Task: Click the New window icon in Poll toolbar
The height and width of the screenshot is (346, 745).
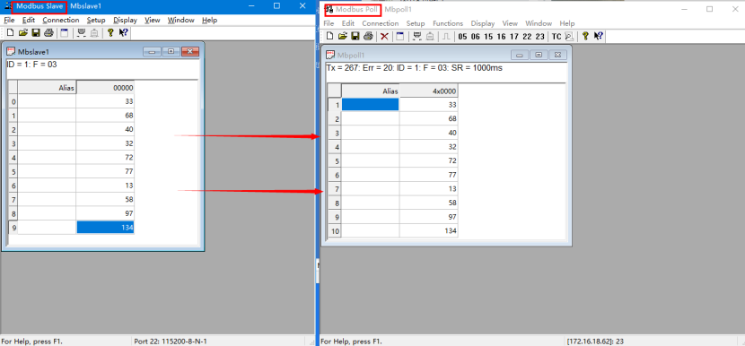Action: tap(400, 36)
